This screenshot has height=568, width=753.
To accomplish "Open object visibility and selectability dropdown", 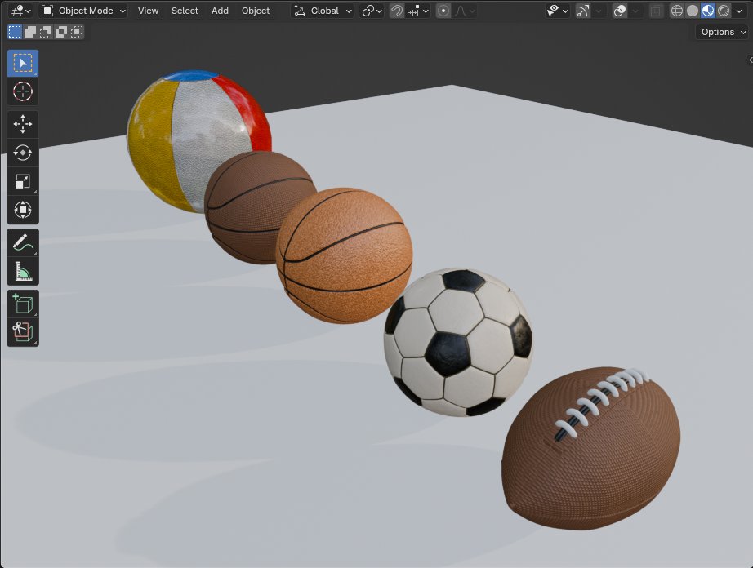I will click(557, 11).
